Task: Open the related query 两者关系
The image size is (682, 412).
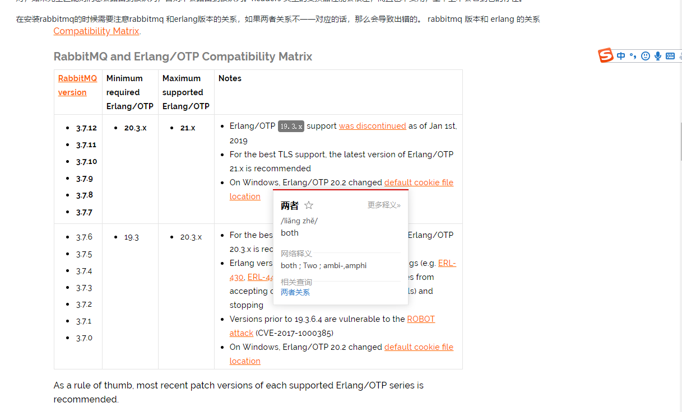Action: (295, 292)
